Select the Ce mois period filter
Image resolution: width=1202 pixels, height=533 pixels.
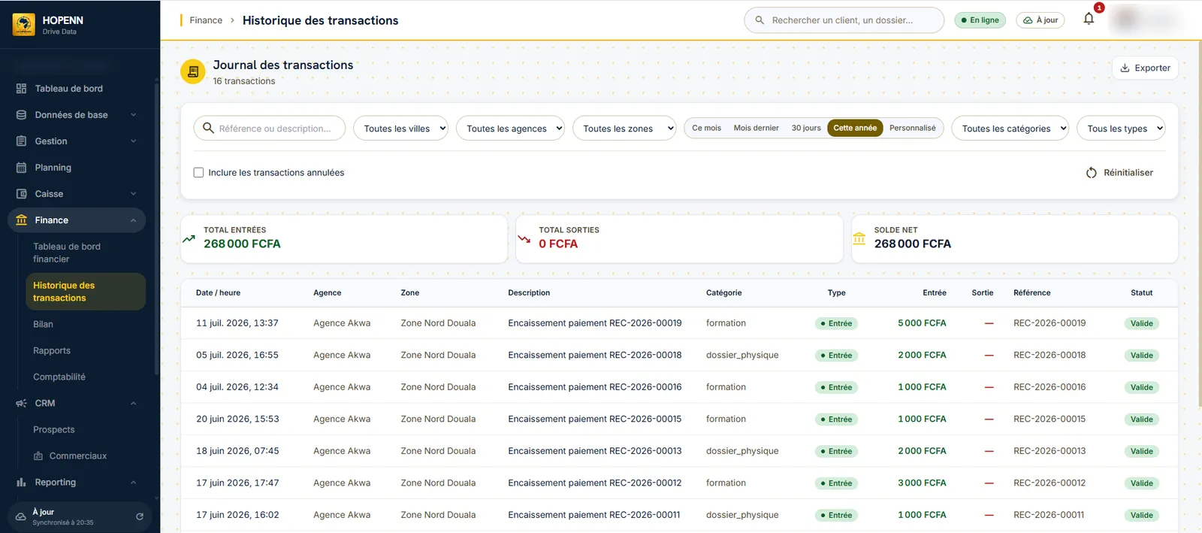point(706,128)
